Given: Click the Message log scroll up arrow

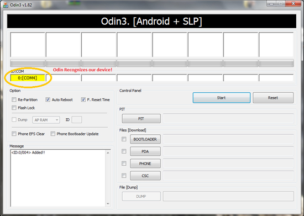Looking at the screenshot, I should pos(108,153).
